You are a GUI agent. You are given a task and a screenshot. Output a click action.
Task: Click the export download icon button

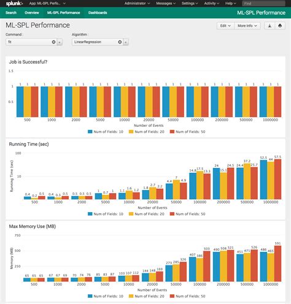[x=270, y=26]
